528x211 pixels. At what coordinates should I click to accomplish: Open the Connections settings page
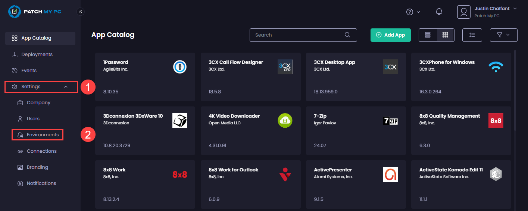point(41,151)
